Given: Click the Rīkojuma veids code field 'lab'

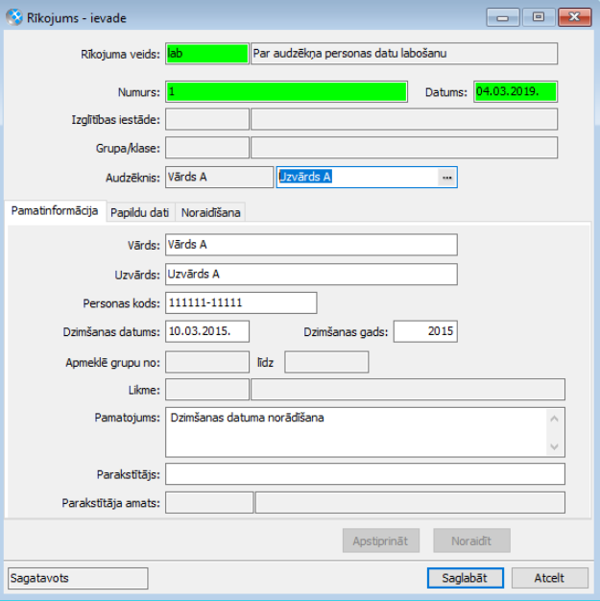Looking at the screenshot, I should click(207, 54).
